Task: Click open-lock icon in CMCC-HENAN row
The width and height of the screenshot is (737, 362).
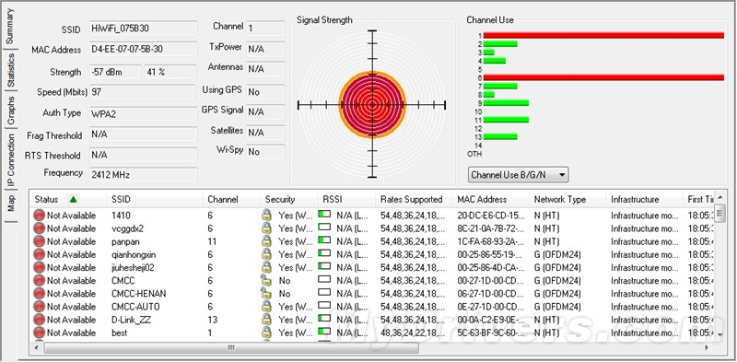Action: [266, 294]
